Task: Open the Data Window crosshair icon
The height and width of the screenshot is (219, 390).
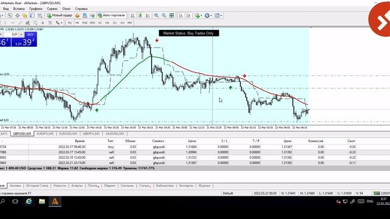Action: click(x=18, y=15)
